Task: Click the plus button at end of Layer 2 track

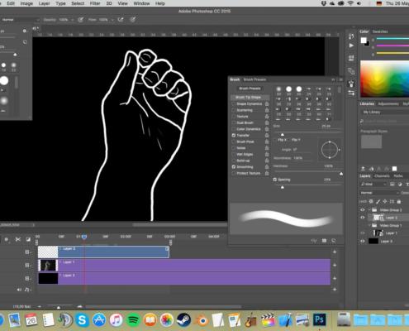Action: 335,252
